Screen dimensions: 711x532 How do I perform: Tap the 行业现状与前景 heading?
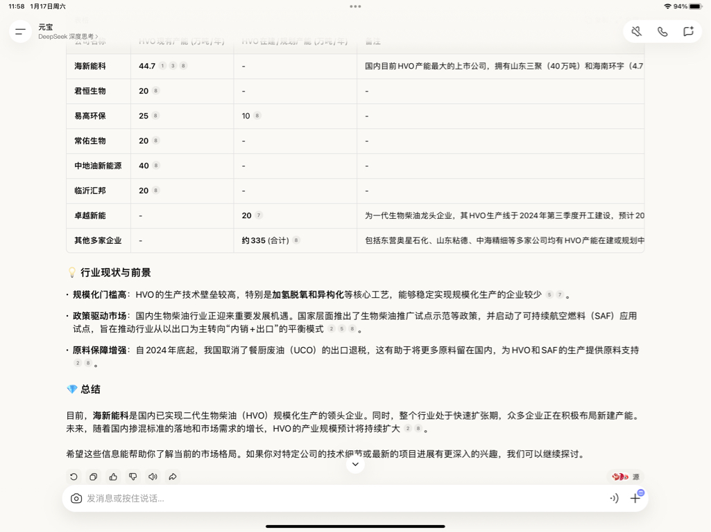tap(116, 272)
